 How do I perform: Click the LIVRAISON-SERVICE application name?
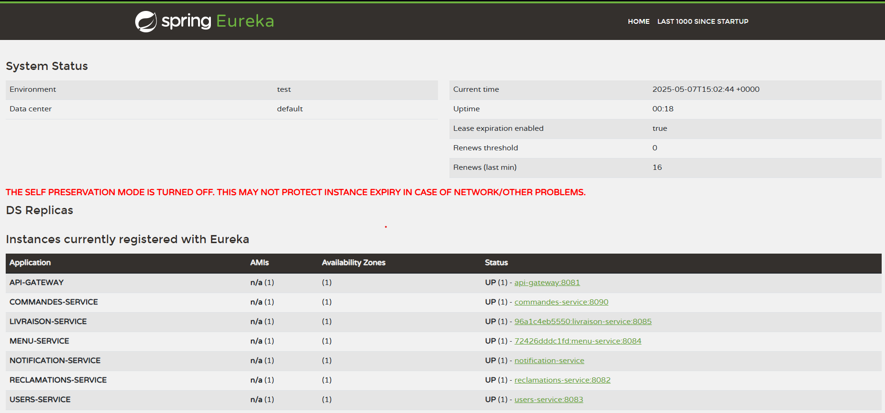pyautogui.click(x=48, y=322)
